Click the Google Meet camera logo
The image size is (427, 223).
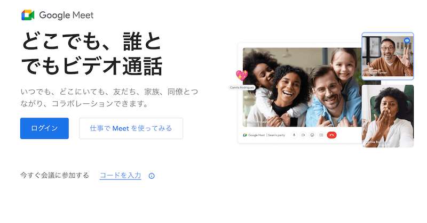pos(28,15)
